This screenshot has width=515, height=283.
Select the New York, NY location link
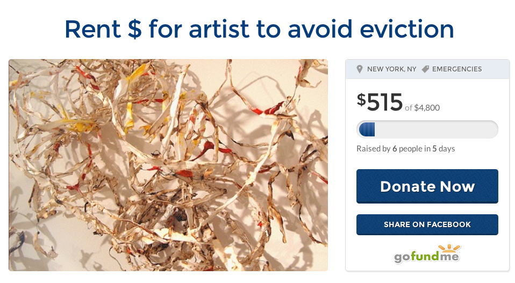(391, 69)
